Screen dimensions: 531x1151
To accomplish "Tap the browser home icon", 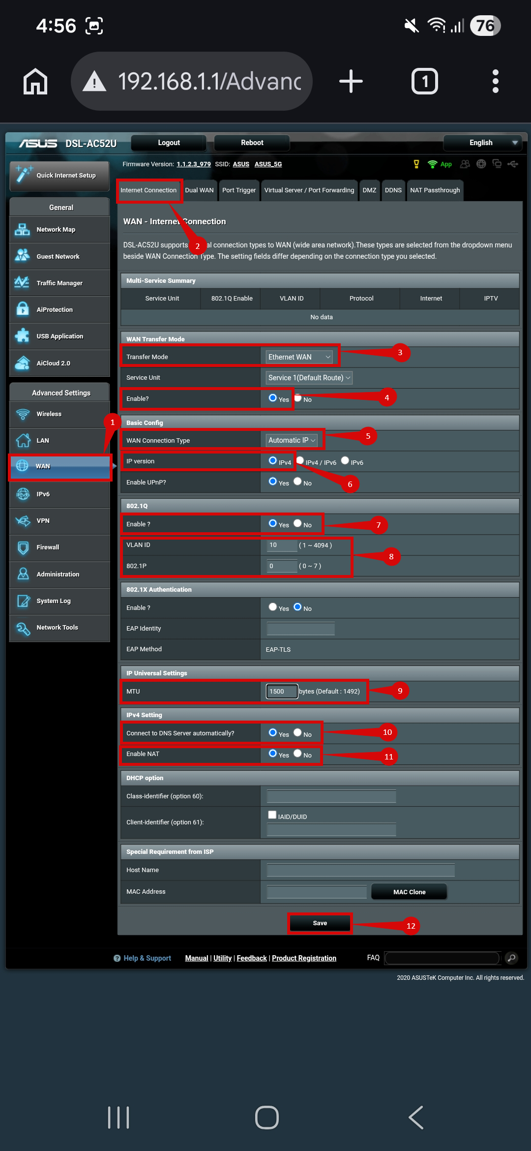I will point(35,81).
